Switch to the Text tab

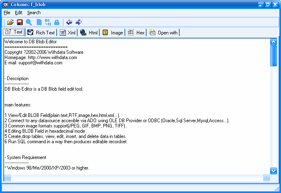(x=14, y=32)
